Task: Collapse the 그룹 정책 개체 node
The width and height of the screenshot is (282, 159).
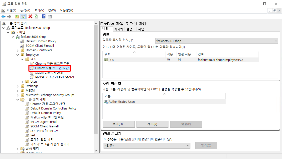Action: 18,100
